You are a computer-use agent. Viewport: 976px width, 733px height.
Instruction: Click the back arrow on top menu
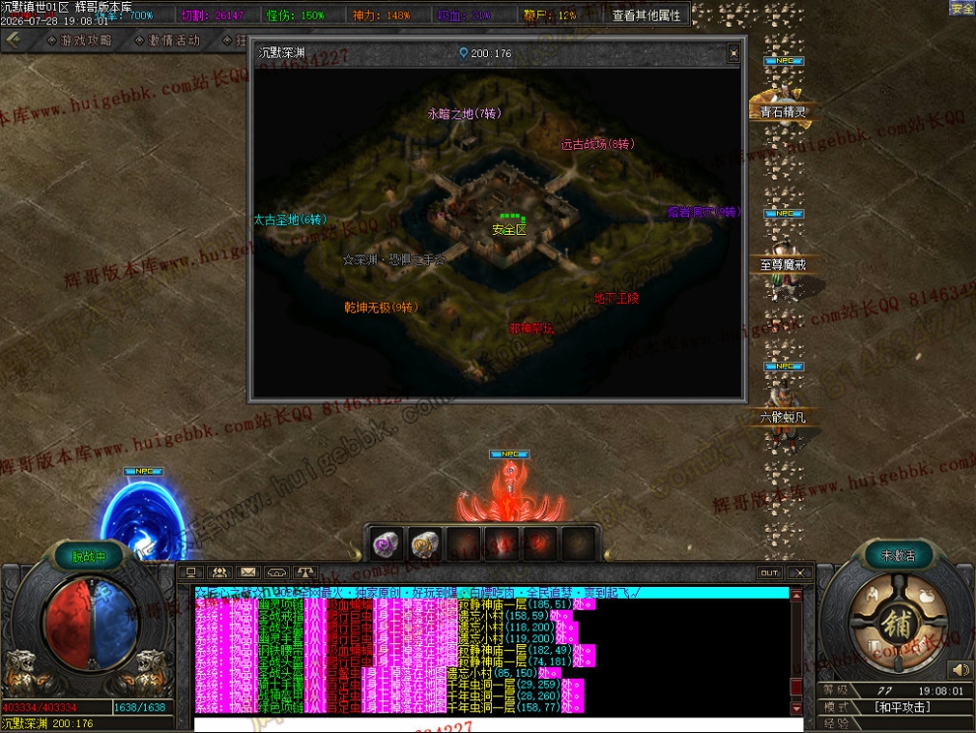(14, 40)
